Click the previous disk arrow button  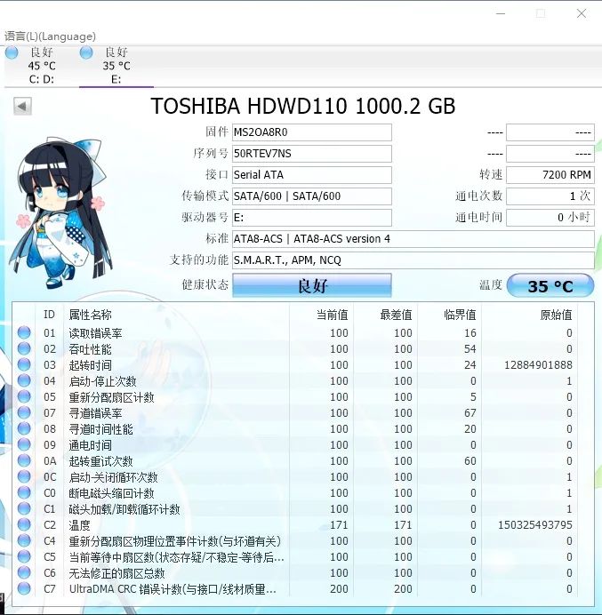tap(22, 106)
